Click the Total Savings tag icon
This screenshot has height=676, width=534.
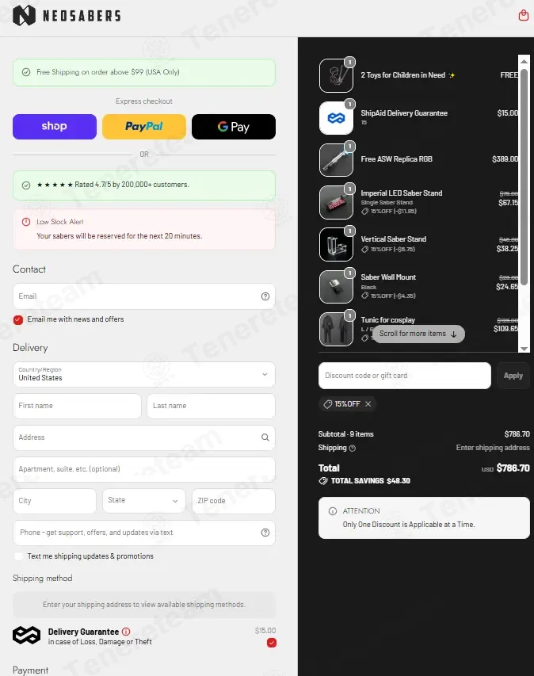[x=322, y=481]
